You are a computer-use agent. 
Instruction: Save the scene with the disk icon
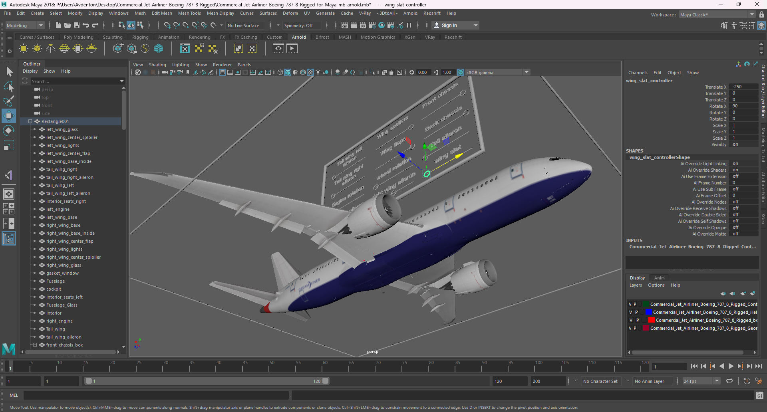pyautogui.click(x=77, y=25)
